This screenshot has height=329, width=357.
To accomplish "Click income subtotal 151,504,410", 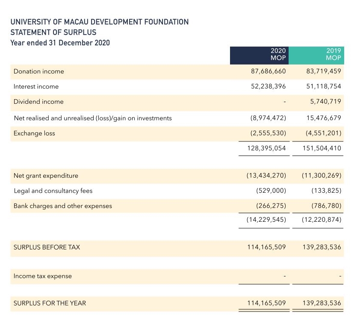I will tap(322, 148).
